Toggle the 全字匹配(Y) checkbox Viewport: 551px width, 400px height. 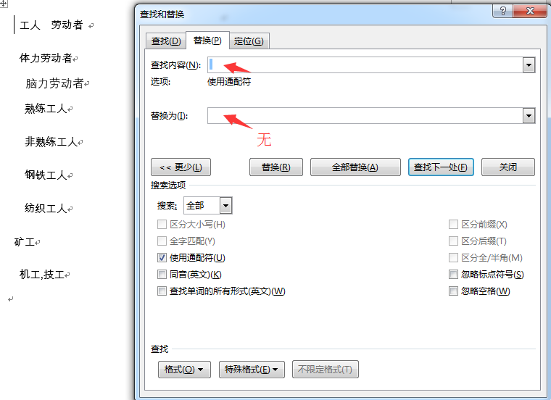[x=162, y=241]
